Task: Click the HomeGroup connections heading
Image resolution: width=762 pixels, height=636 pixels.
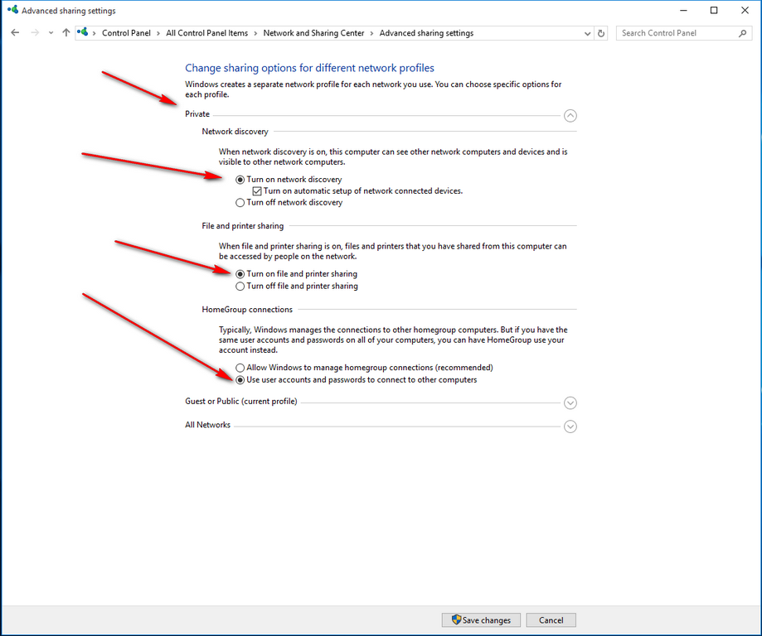Action: (247, 309)
